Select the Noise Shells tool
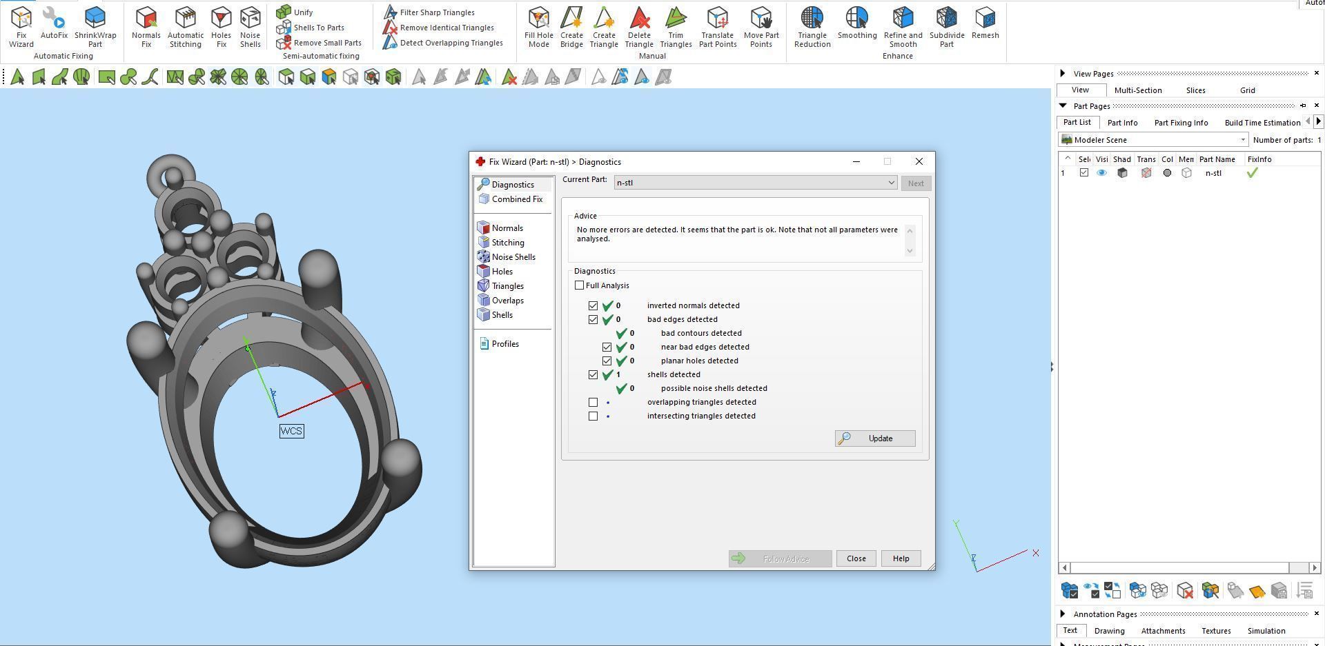The image size is (1325, 646). click(250, 27)
